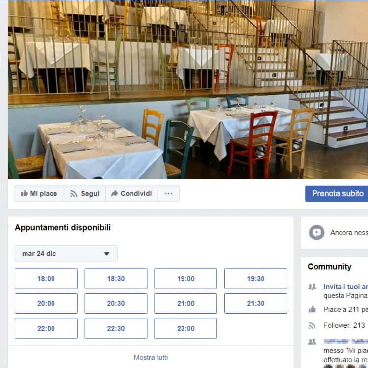This screenshot has width=368, height=368.
Task: Follow the page with Segui button
Action: click(x=84, y=194)
